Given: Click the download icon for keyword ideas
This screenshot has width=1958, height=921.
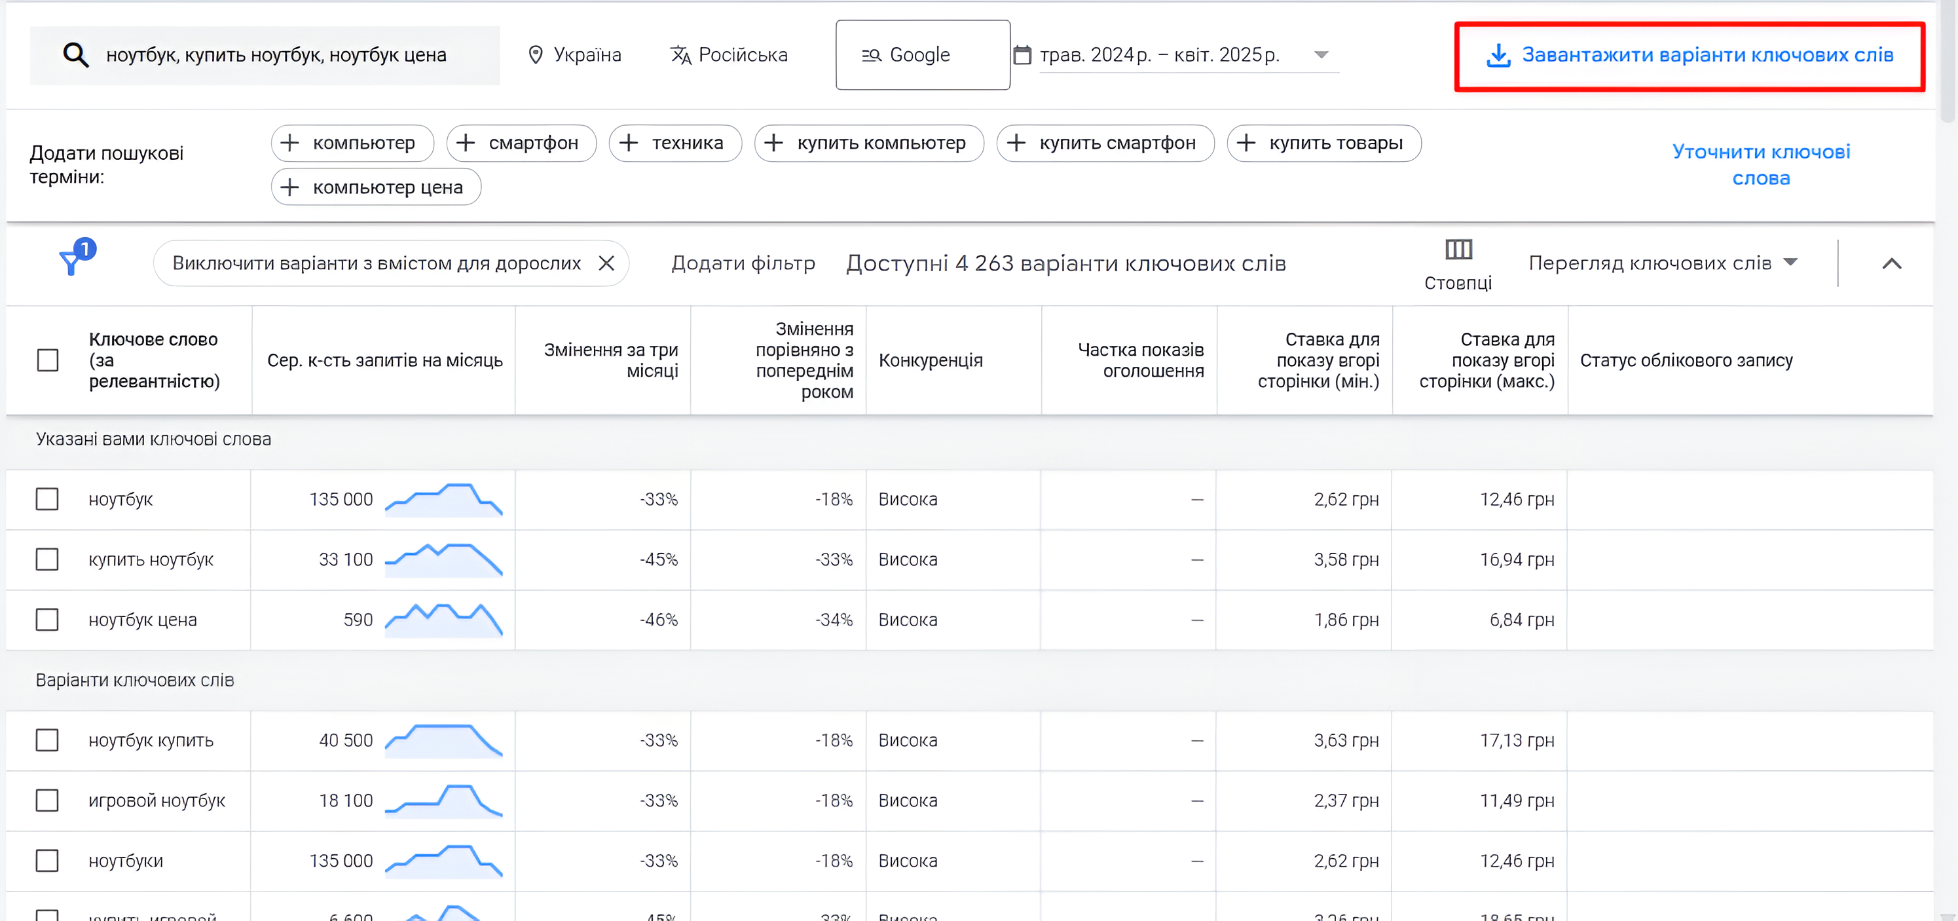Looking at the screenshot, I should pos(1498,55).
